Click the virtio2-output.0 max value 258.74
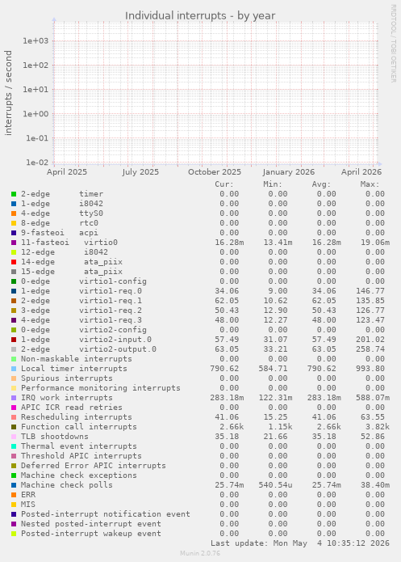Viewport: 401px width, 562px height. [x=370, y=349]
